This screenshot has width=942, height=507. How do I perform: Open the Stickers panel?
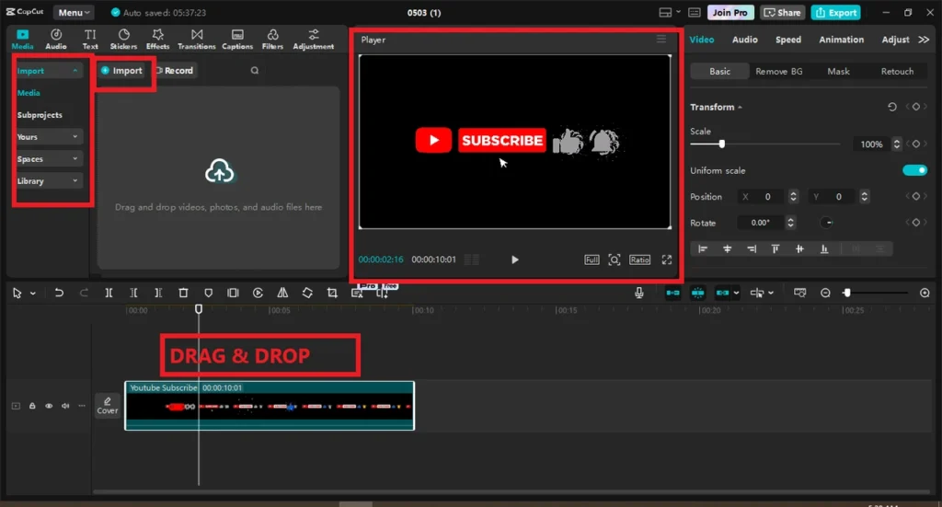[x=123, y=39]
